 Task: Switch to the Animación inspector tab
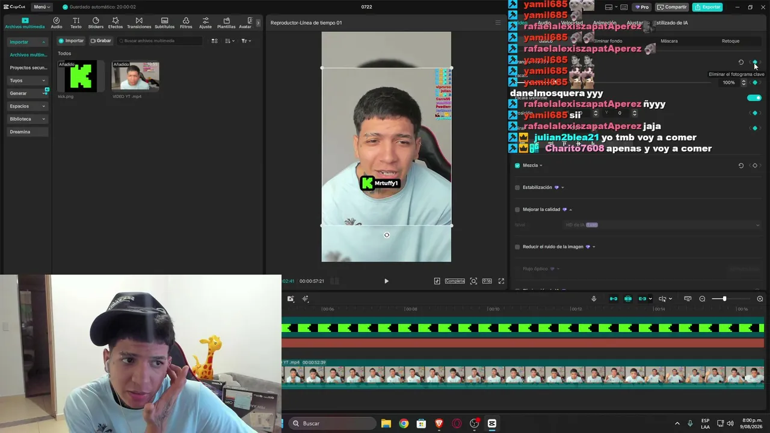coord(605,23)
